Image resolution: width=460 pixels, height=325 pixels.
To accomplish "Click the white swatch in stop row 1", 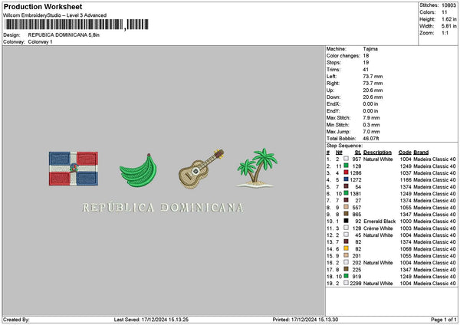I will [347, 159].
